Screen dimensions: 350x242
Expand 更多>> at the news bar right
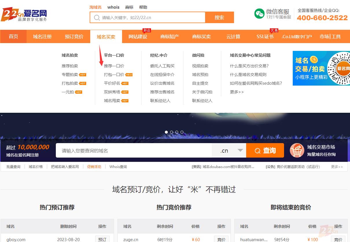coord(337,167)
